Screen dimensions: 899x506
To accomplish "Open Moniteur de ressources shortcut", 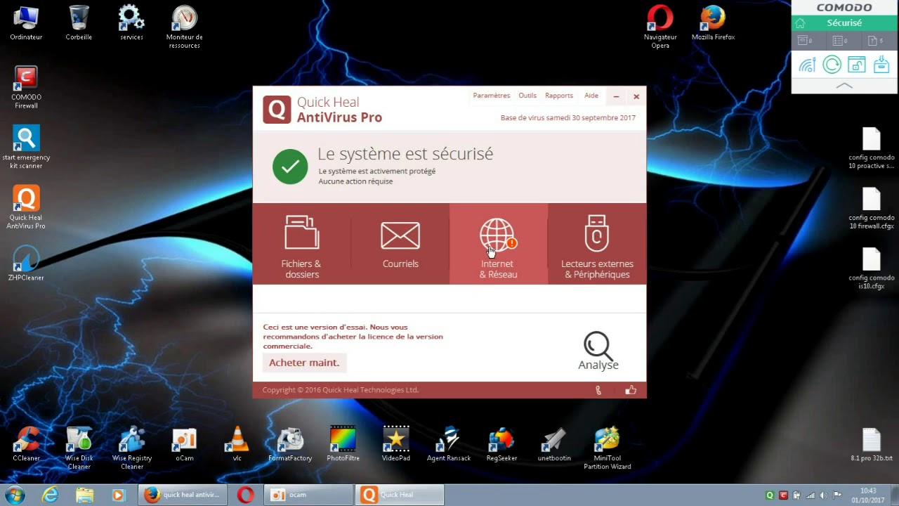I will (x=184, y=27).
